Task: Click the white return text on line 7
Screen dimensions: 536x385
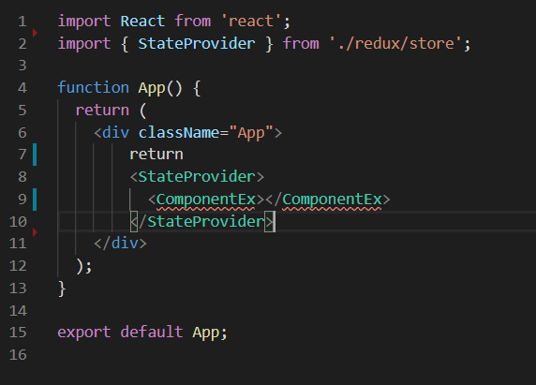Action: 156,155
